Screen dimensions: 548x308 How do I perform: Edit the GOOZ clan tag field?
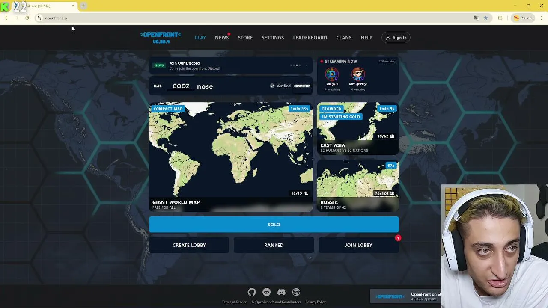click(x=181, y=86)
